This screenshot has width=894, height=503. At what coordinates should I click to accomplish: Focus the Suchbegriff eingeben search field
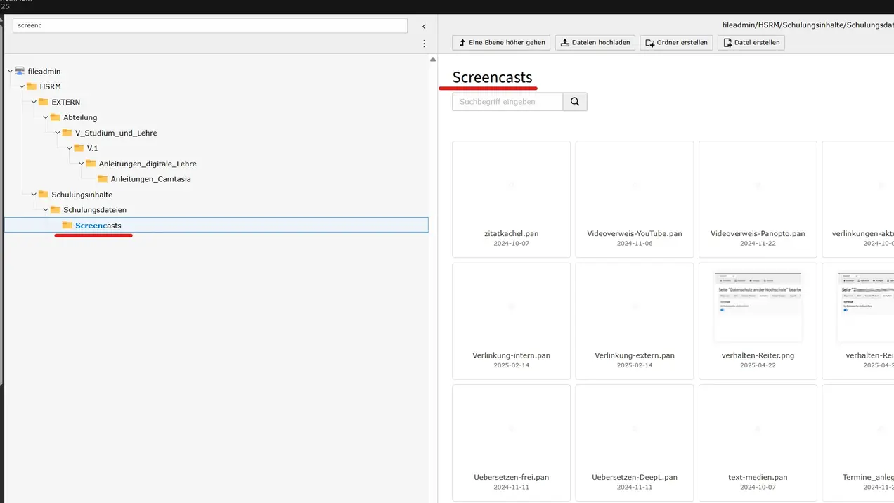[507, 102]
